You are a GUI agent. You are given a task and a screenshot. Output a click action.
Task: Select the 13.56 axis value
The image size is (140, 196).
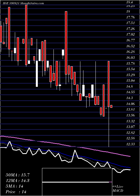(130, 115)
